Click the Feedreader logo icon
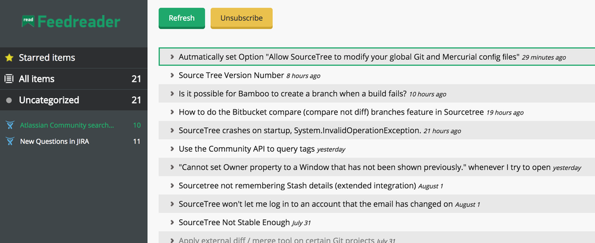This screenshot has width=595, height=243. click(28, 21)
